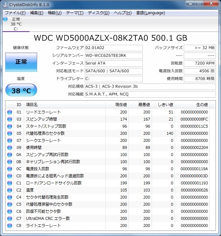Click threshold value 51 in リードエラーレート row
Image resolution: width=221 pixels, height=236 pixels.
point(171,112)
